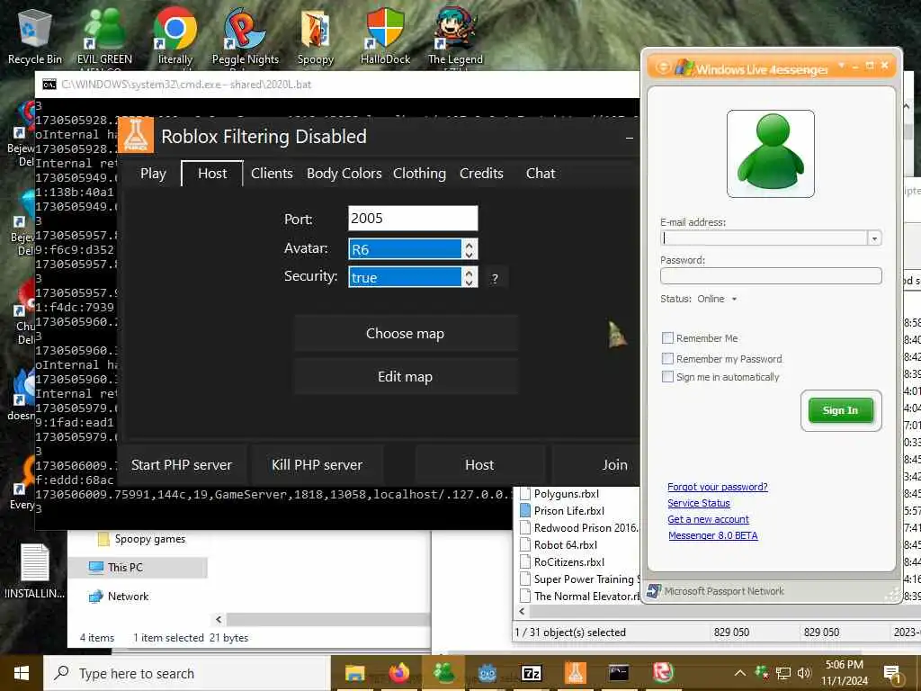Switch to the Credits tab

[482, 174]
